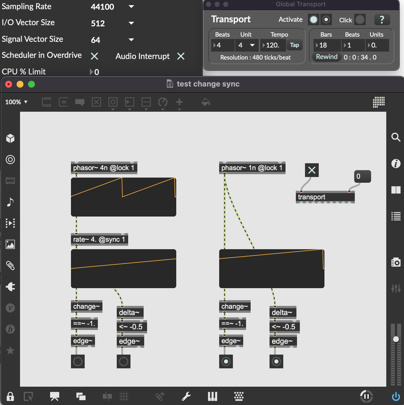Image resolution: width=404 pixels, height=405 pixels.
Task: Open the objects cube icon in left sidebar
Action: 10,138
